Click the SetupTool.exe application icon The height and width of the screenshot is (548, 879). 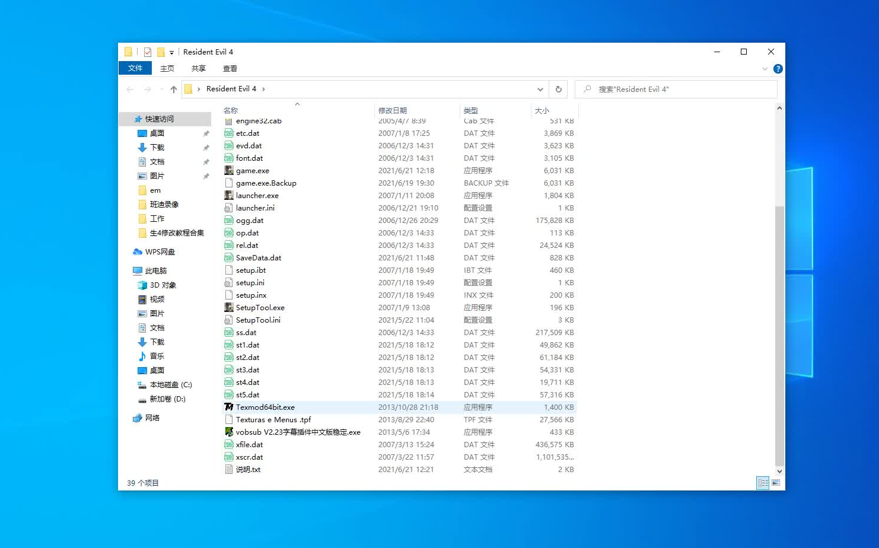[228, 307]
